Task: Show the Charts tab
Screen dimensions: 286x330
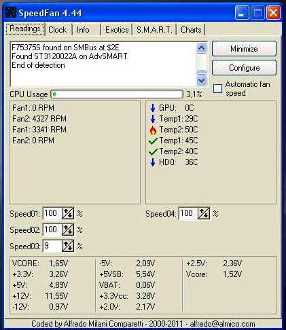Action: click(191, 30)
